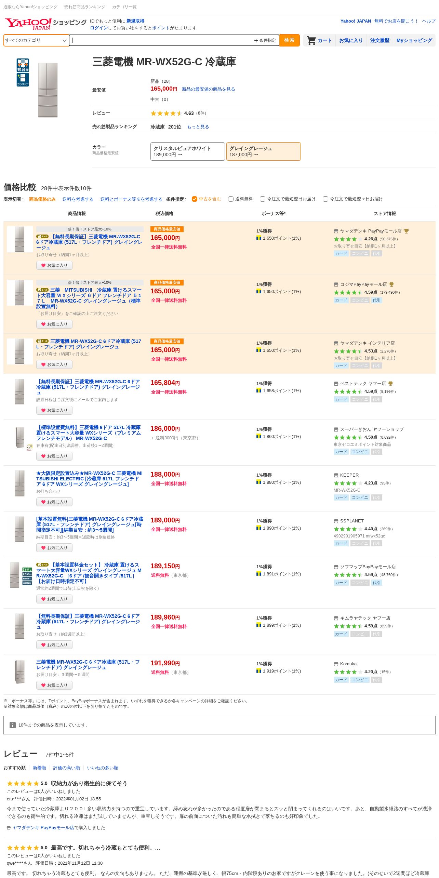Click PayPay mall badge on ソフマップ listing
This screenshot has width=439, height=878.
point(42,565)
